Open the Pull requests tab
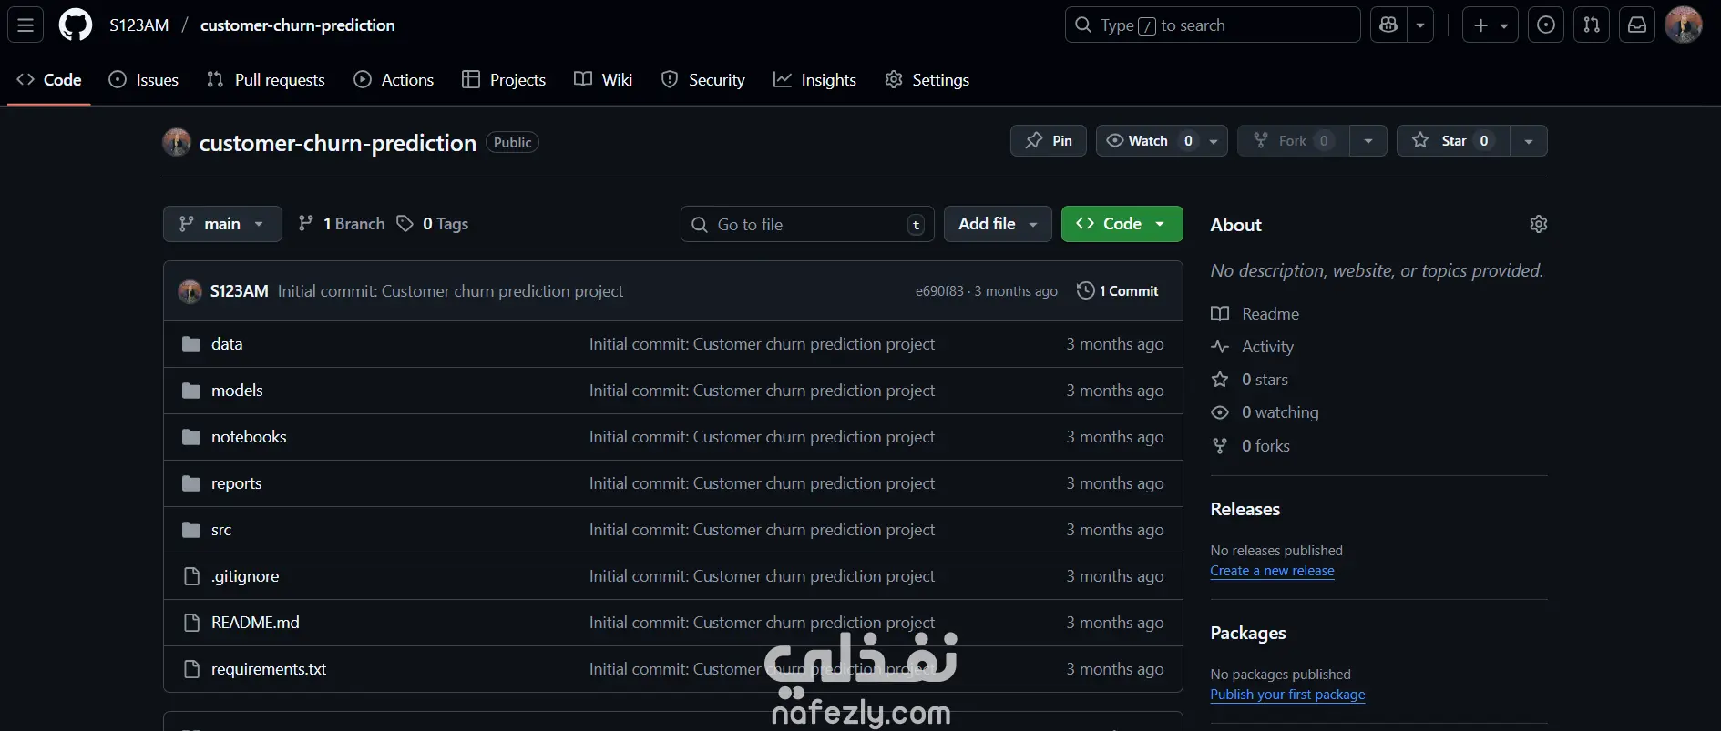 [266, 80]
